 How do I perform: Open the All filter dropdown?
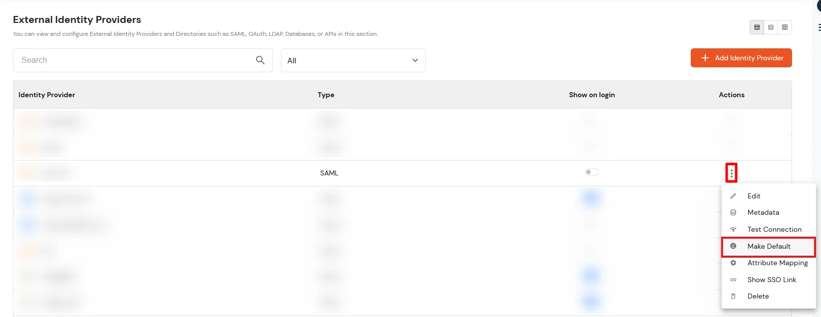coord(353,60)
